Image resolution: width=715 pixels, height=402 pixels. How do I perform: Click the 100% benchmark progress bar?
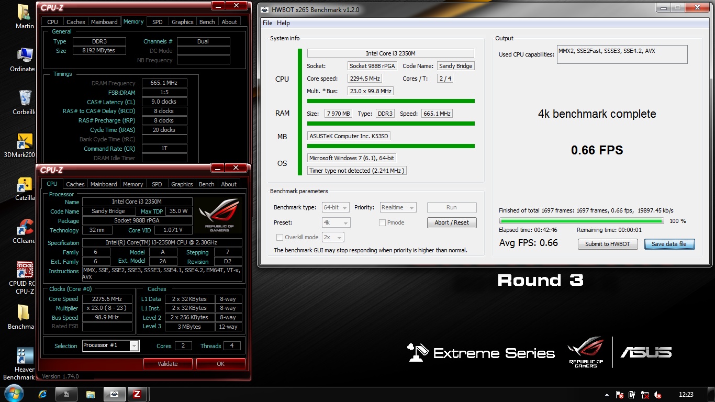582,221
